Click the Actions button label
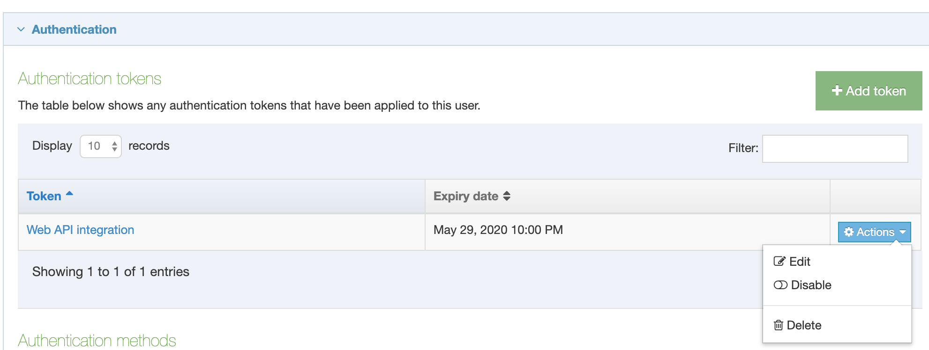This screenshot has width=929, height=350. (875, 232)
